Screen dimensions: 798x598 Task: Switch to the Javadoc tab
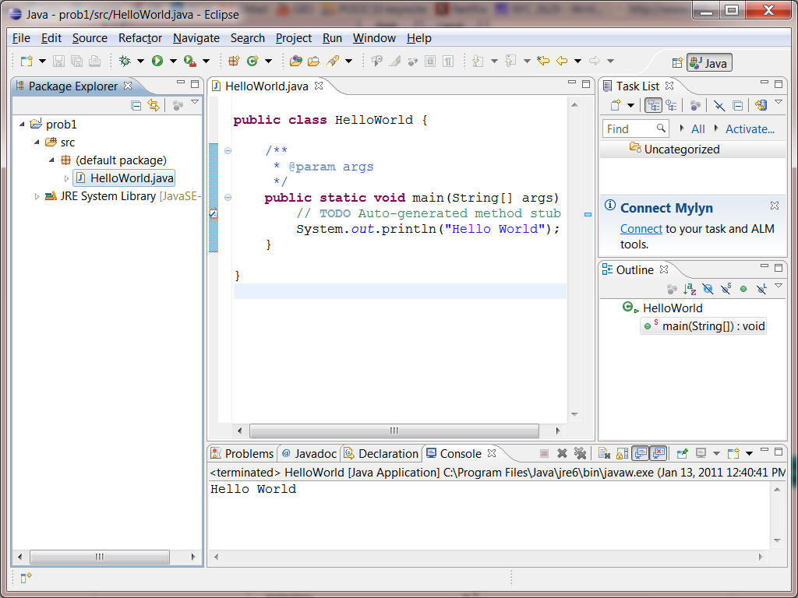(309, 454)
